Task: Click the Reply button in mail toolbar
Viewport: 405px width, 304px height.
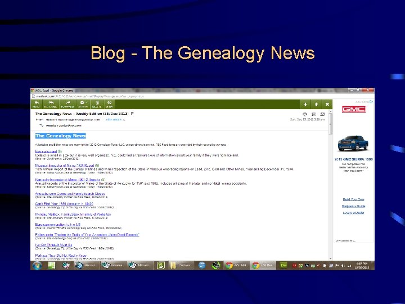Action: pos(37,104)
